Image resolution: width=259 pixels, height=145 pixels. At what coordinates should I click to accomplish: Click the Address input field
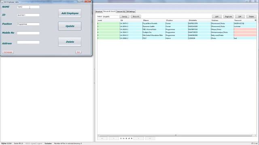[x=28, y=42]
